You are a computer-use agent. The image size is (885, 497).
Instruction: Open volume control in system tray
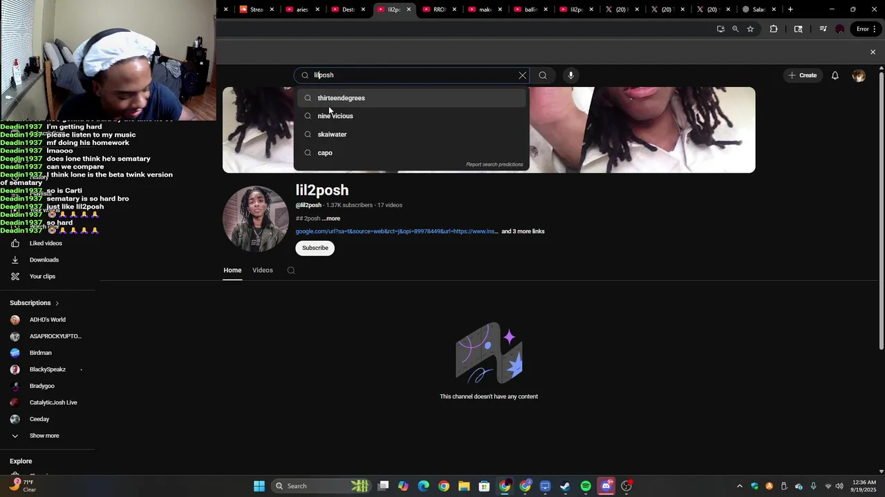point(839,486)
